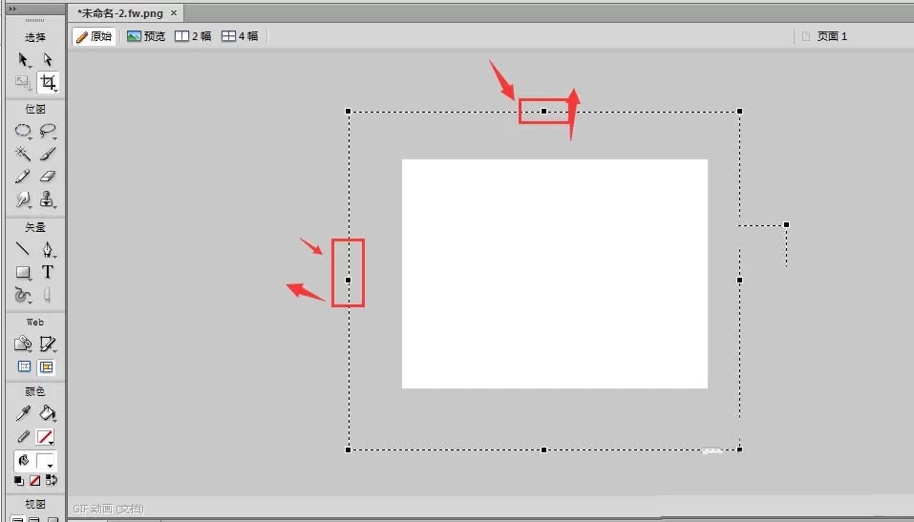914x522 pixels.
Task: Switch to the 预览 preview tab
Action: [146, 36]
